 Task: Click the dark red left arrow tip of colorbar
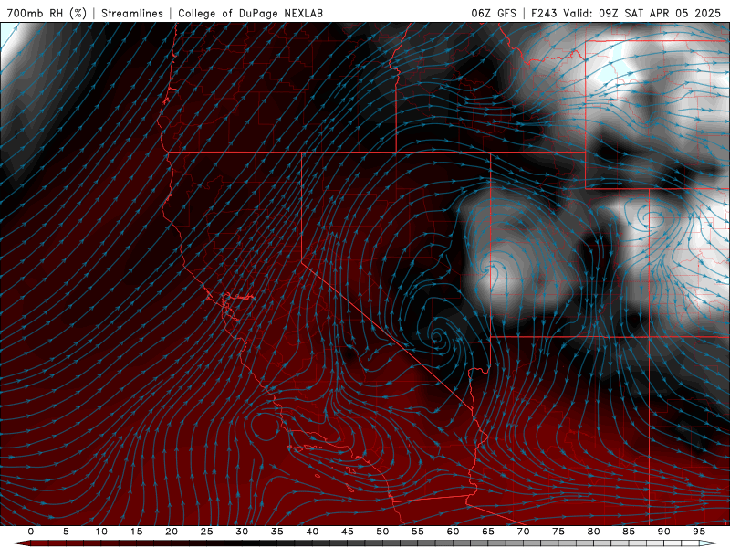21,543
